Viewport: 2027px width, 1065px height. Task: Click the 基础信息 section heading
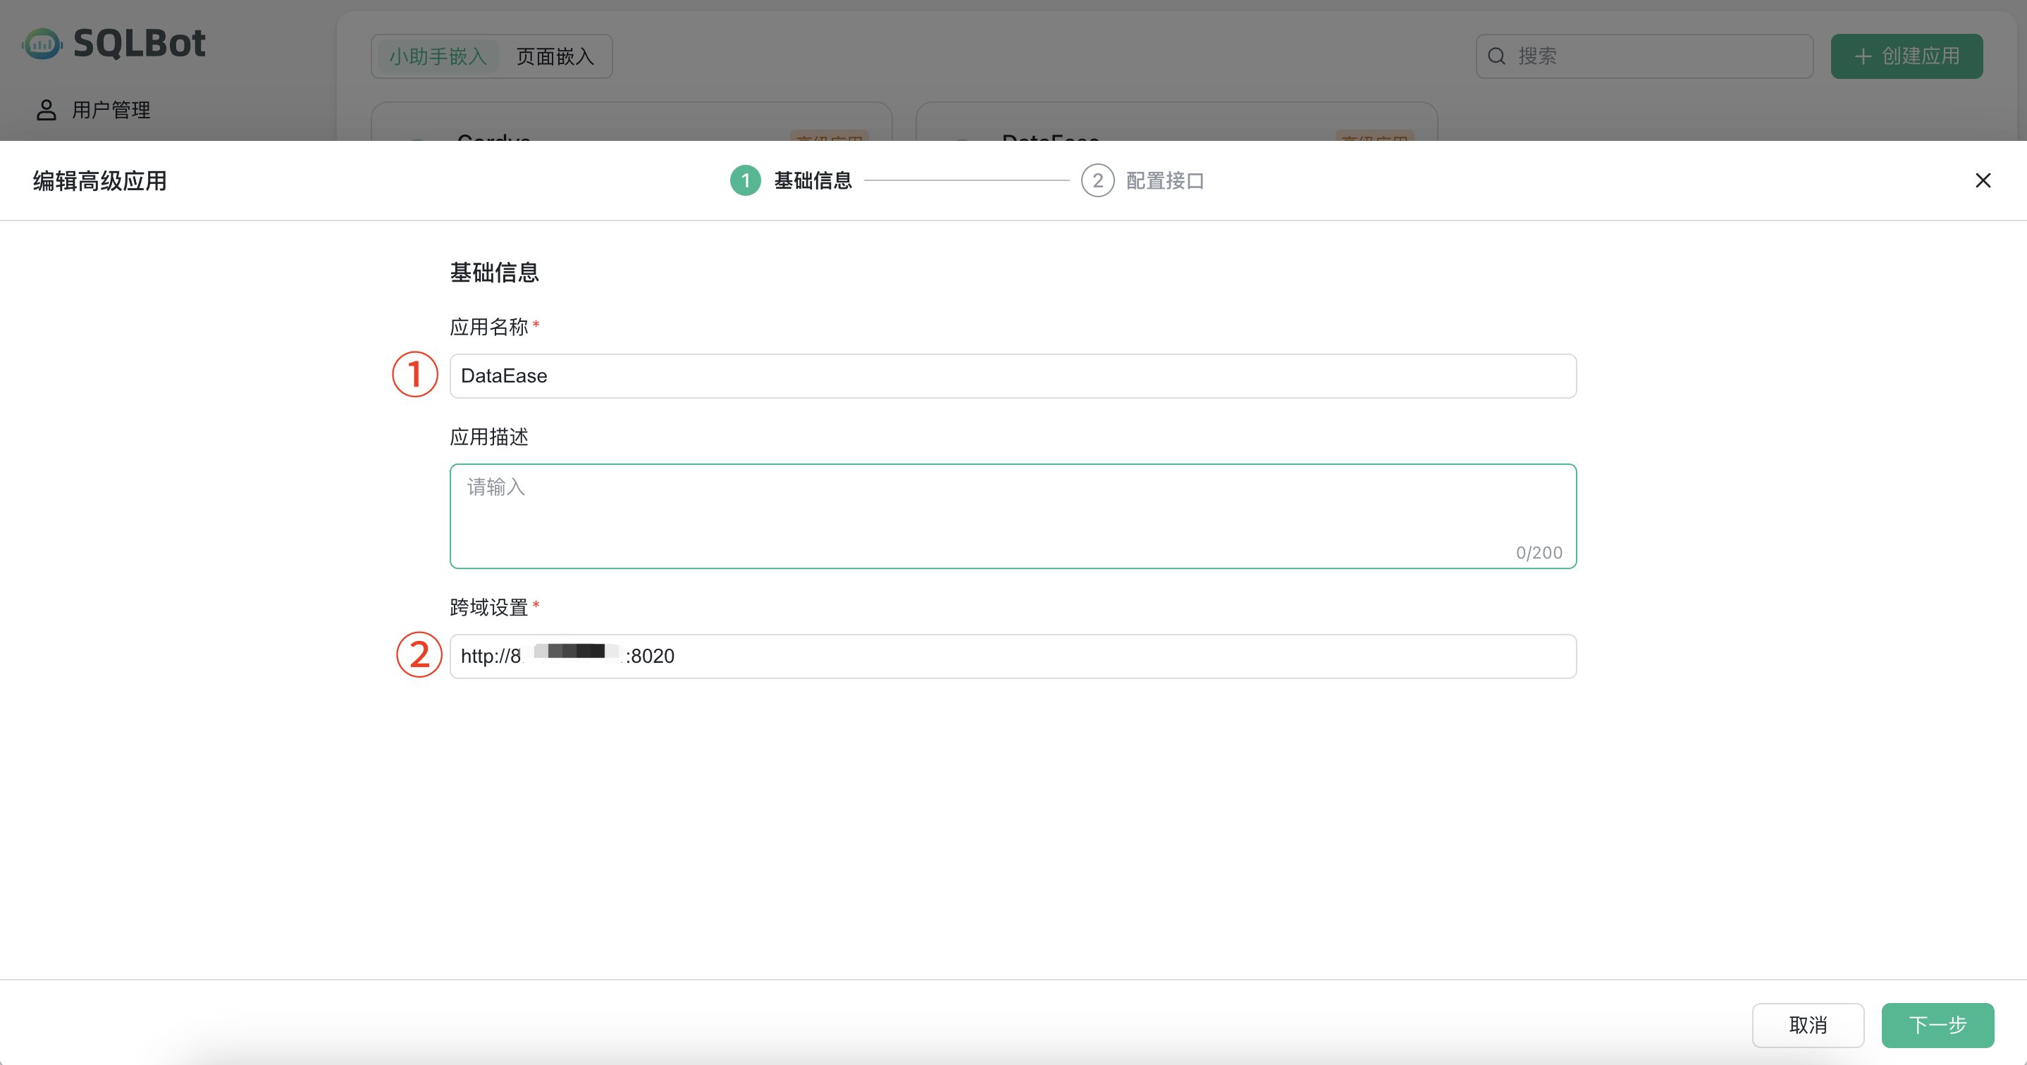[493, 271]
